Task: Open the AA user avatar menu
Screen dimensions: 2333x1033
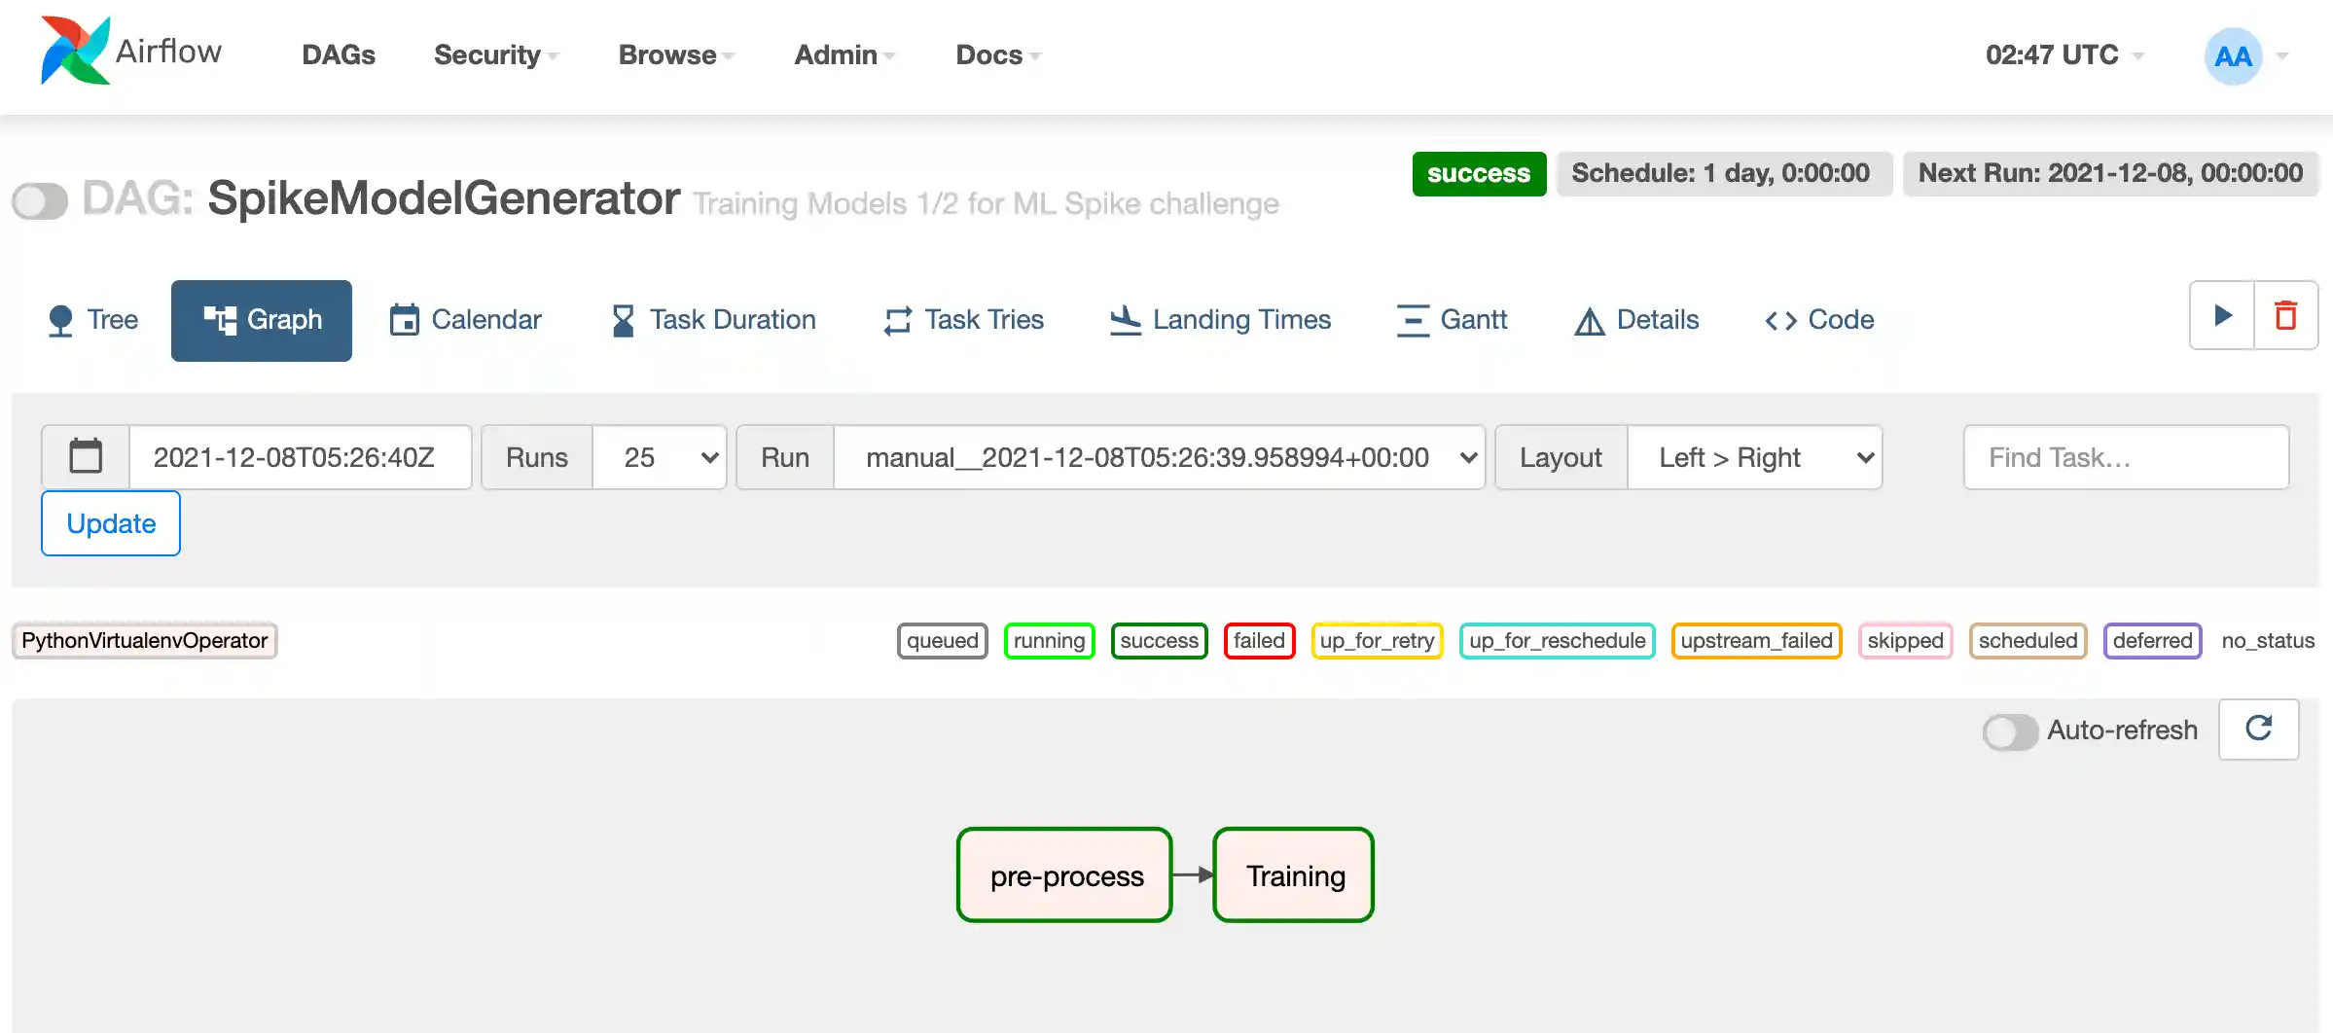Action: pos(2233,56)
